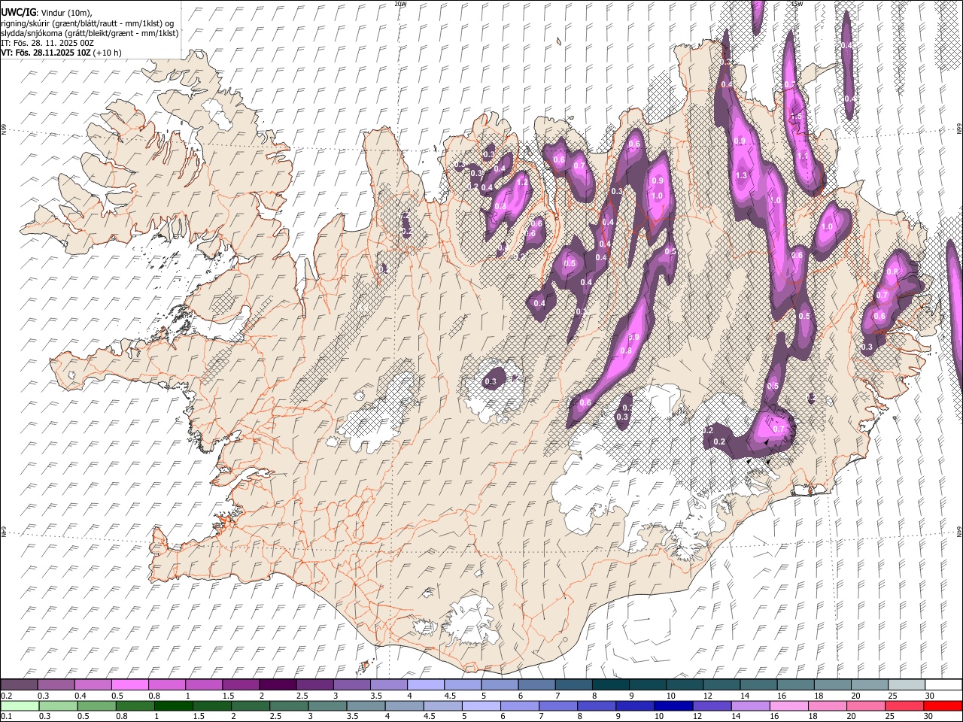Pick the 0.5–0.8 bright pink snow swatch

click(x=130, y=684)
